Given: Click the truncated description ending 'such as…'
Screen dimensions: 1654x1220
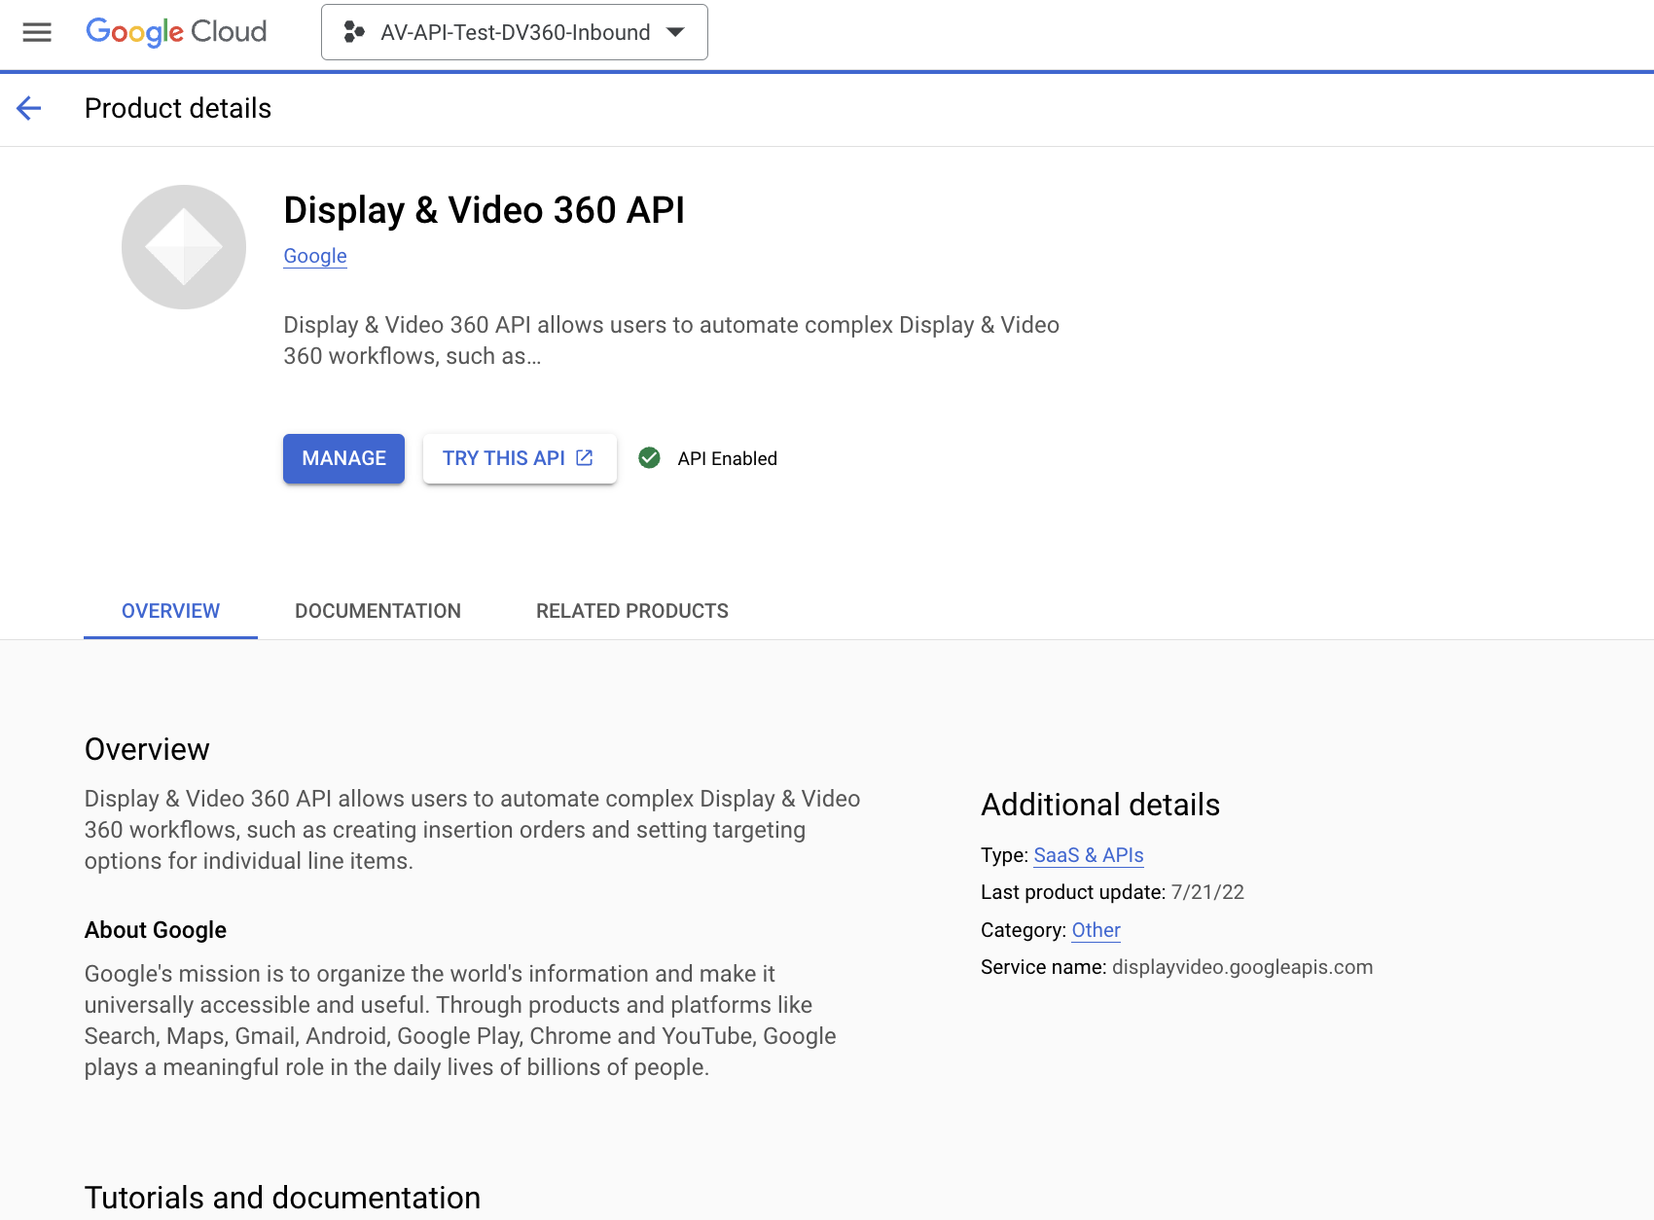Looking at the screenshot, I should (671, 341).
